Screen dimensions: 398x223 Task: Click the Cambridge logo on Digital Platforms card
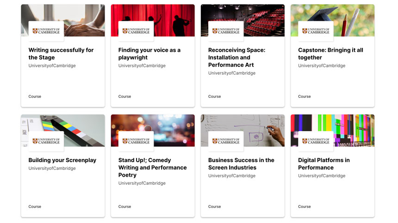(315, 141)
